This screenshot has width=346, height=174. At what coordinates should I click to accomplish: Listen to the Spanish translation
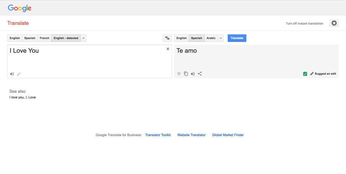193,74
